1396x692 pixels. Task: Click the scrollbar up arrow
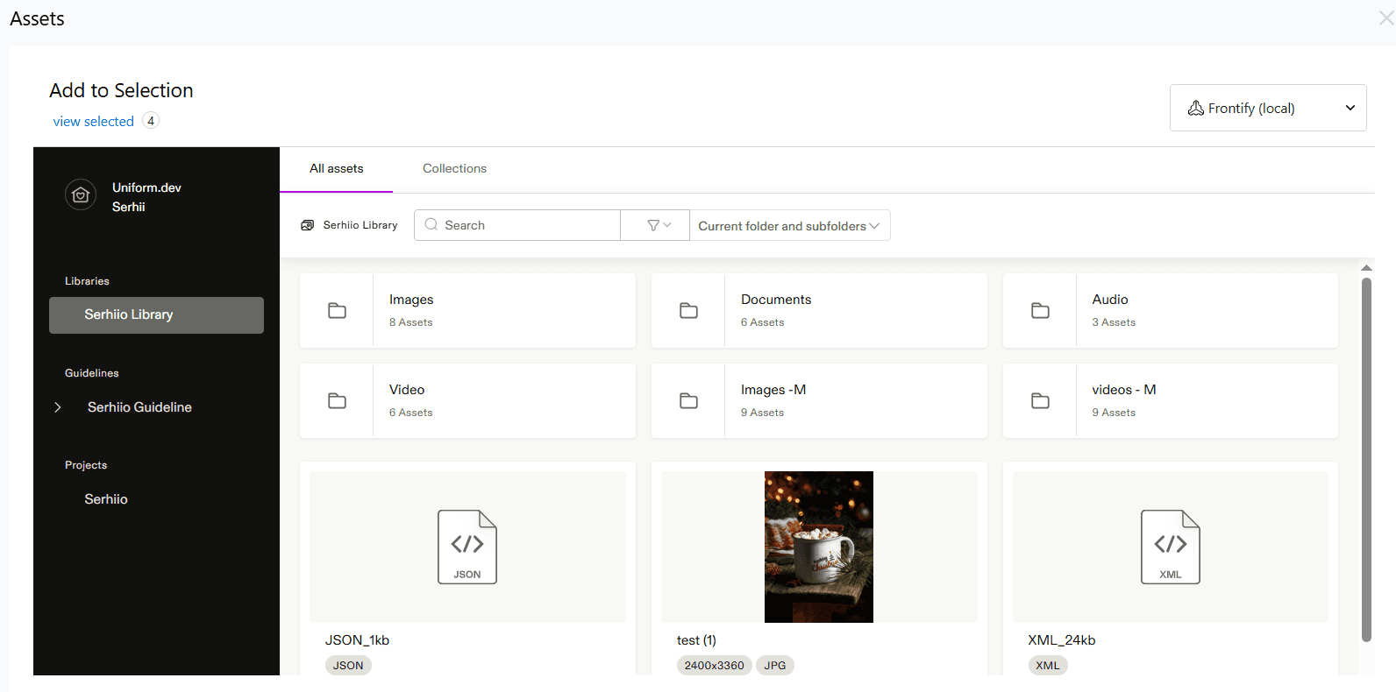click(x=1366, y=268)
